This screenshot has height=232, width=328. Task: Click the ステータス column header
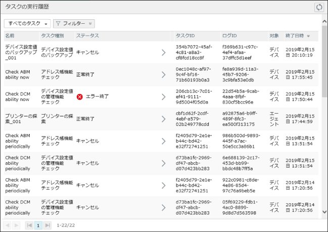point(87,36)
